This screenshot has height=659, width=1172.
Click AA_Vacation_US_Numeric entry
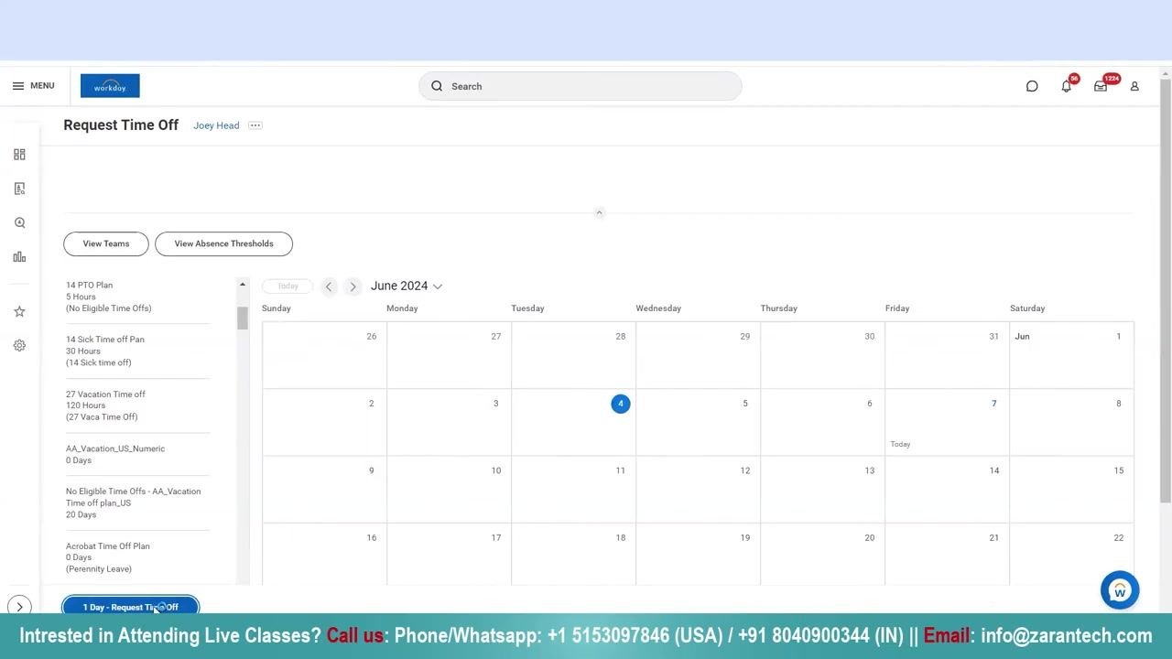tap(115, 454)
